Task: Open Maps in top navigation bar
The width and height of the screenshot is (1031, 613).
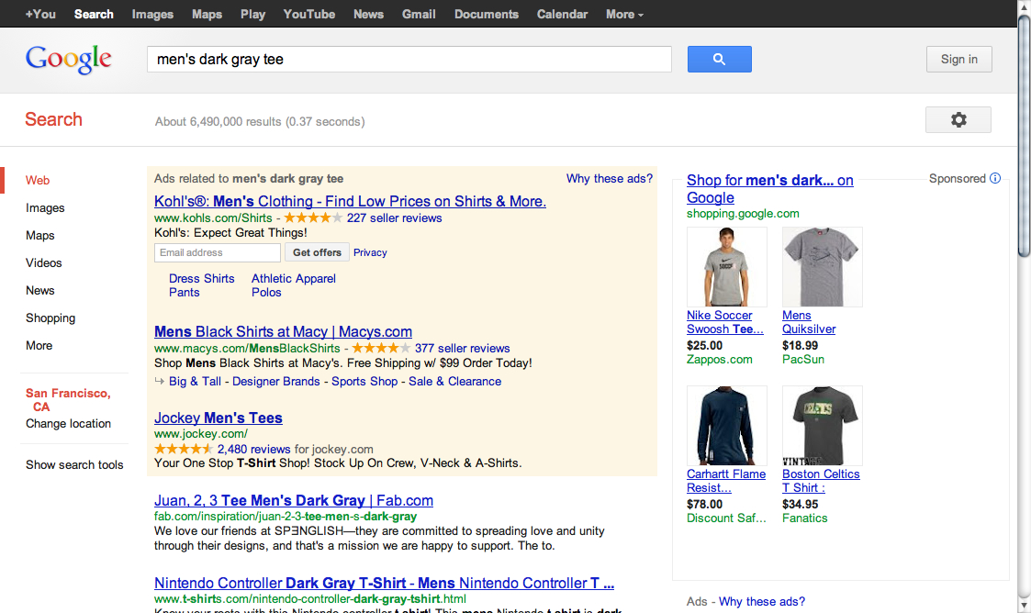Action: point(207,14)
